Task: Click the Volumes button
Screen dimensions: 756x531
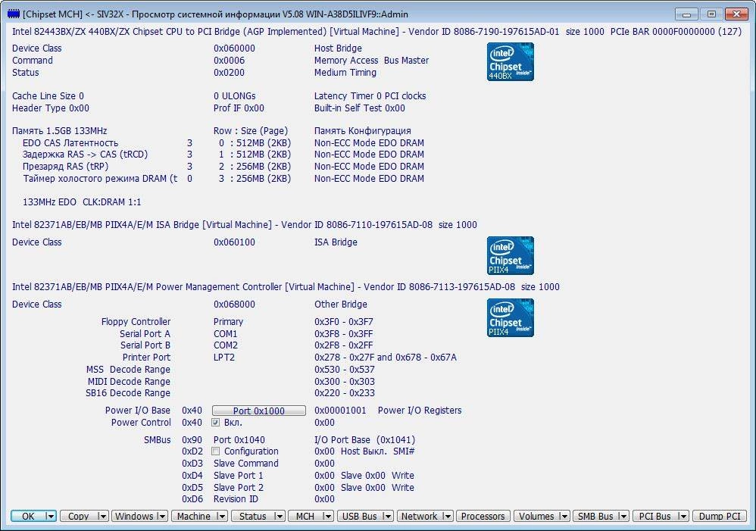Action: [536, 516]
